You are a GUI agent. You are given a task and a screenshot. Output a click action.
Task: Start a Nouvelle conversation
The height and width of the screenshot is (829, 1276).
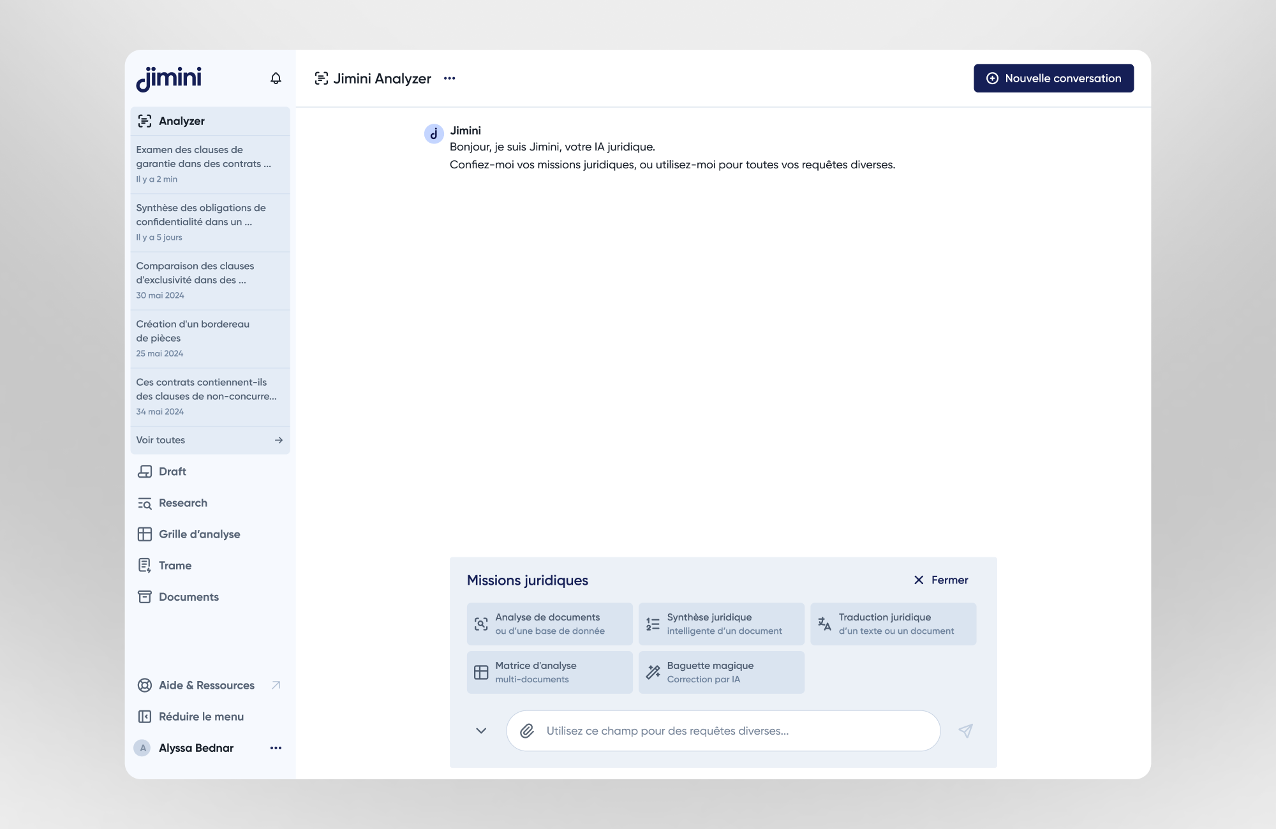(x=1053, y=78)
